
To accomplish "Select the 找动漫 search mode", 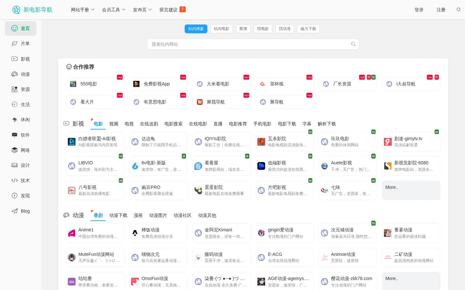I will tap(285, 29).
